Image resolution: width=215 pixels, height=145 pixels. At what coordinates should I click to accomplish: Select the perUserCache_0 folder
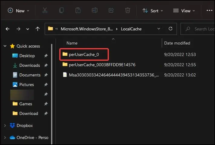tap(84, 54)
